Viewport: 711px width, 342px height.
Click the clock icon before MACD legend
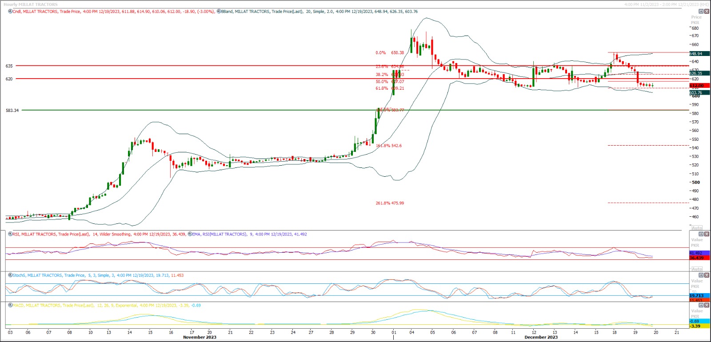[x=10, y=306]
